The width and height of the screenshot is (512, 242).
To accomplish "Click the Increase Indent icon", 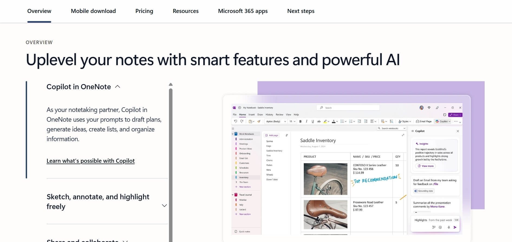I will (366, 121).
